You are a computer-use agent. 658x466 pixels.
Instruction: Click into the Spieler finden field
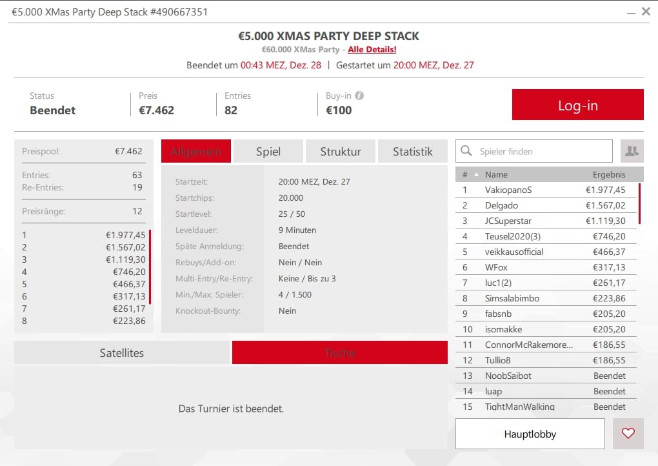(542, 152)
